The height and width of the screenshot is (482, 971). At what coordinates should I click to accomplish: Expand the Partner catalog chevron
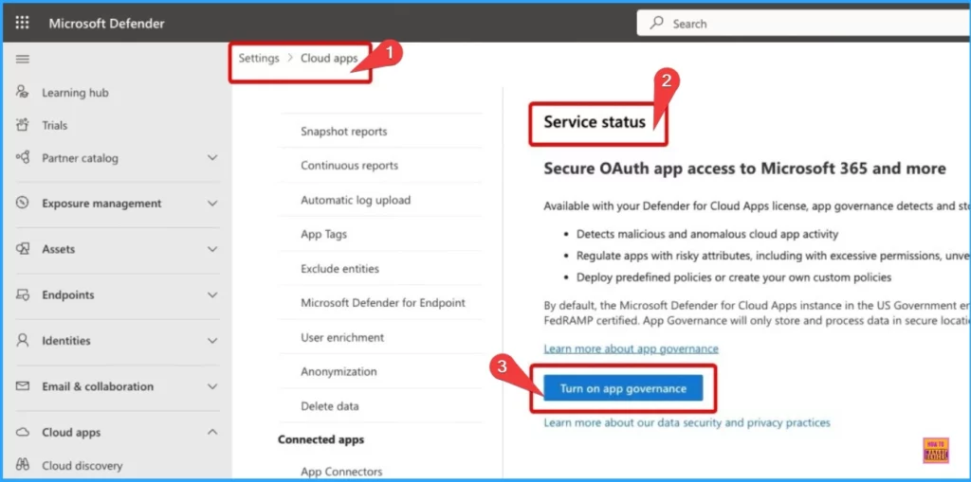pyautogui.click(x=212, y=158)
